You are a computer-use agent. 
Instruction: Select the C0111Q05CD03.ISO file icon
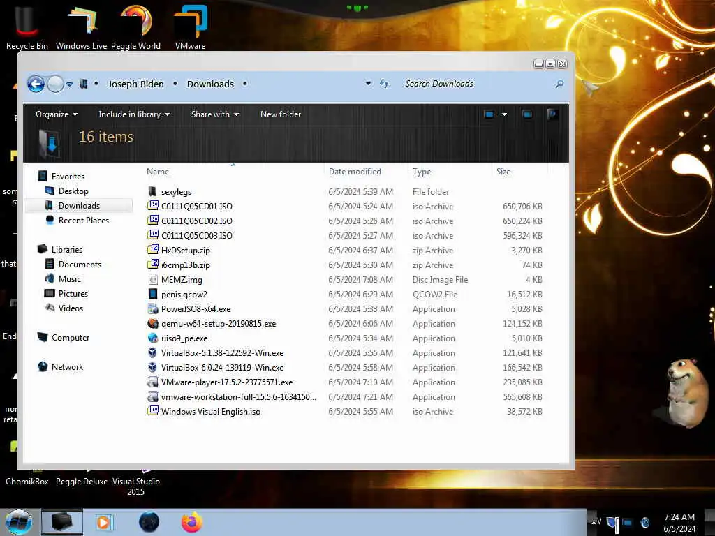pos(153,235)
